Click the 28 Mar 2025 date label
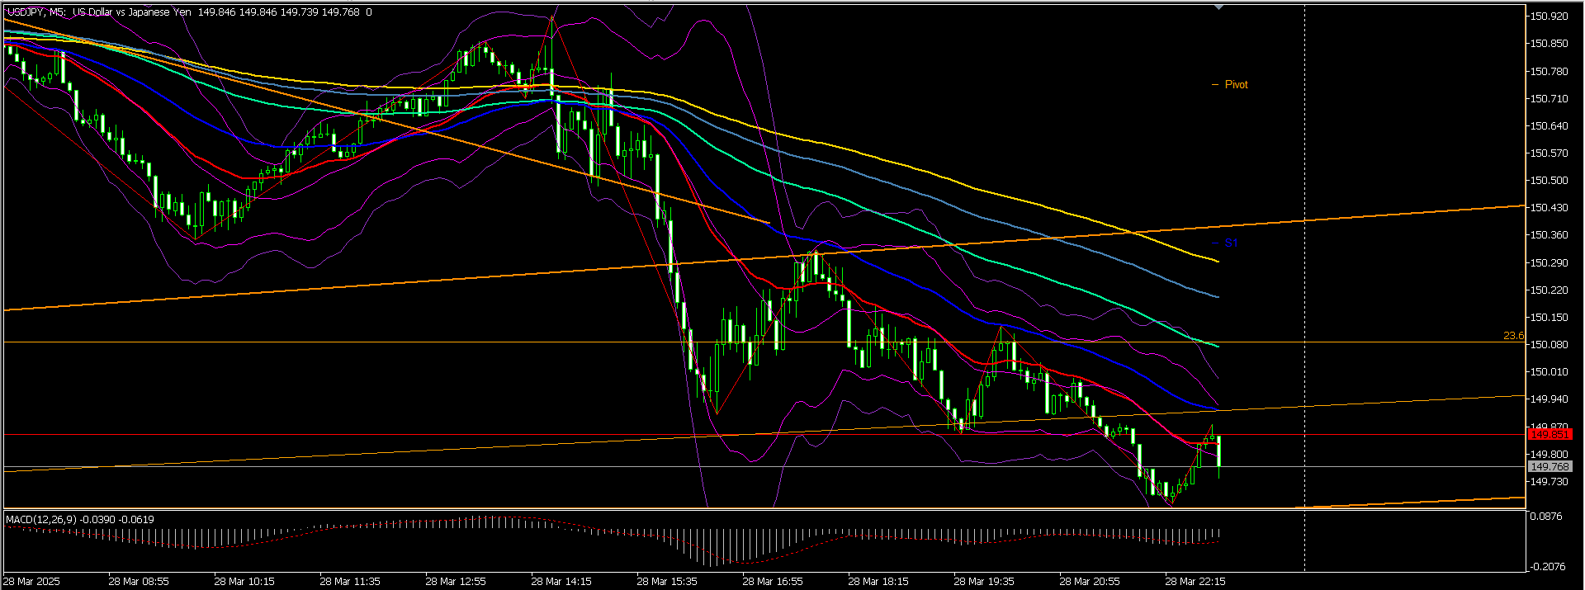Screen dimensions: 1585x590 tap(33, 582)
